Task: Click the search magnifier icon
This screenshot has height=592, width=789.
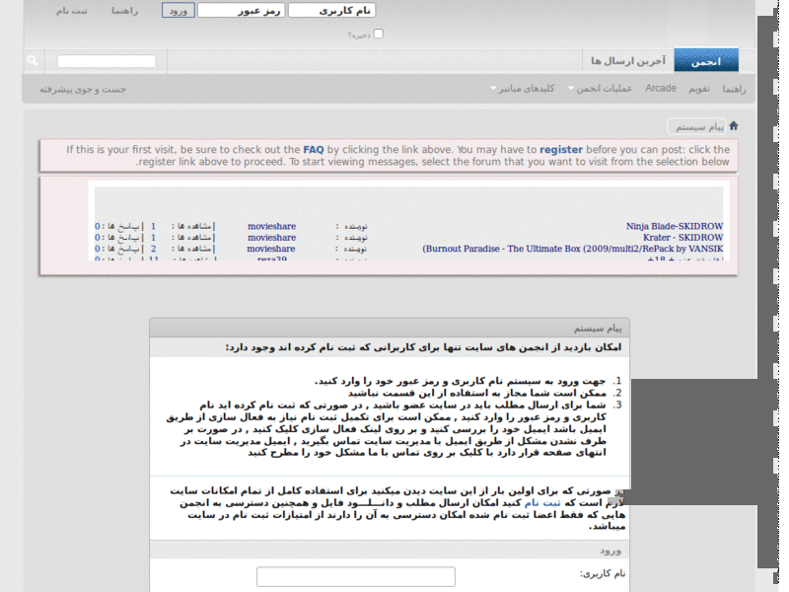Action: (33, 61)
